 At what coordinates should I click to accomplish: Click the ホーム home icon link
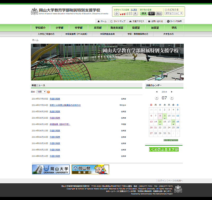coord(102,21)
